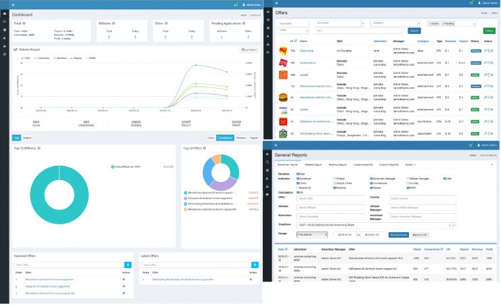The height and width of the screenshot is (306, 501).
Task: Click notification flag icon in Dashboard top bar
Action: tap(236, 5)
